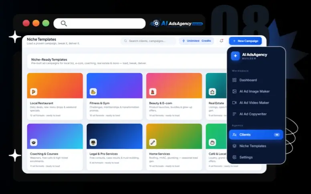Select Clients in the sidebar

point(256,135)
